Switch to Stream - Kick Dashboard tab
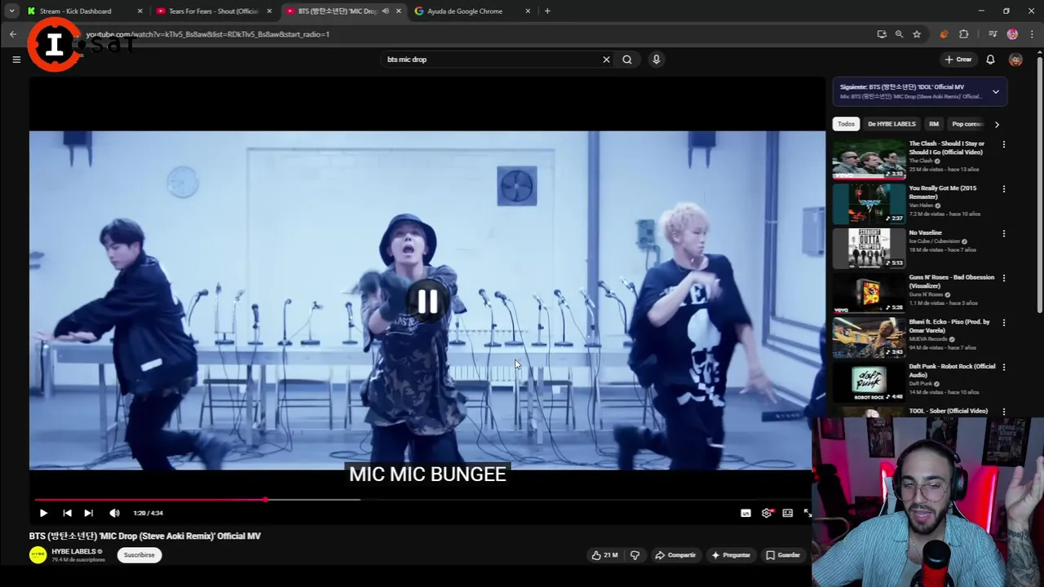Image resolution: width=1044 pixels, height=587 pixels. (75, 11)
